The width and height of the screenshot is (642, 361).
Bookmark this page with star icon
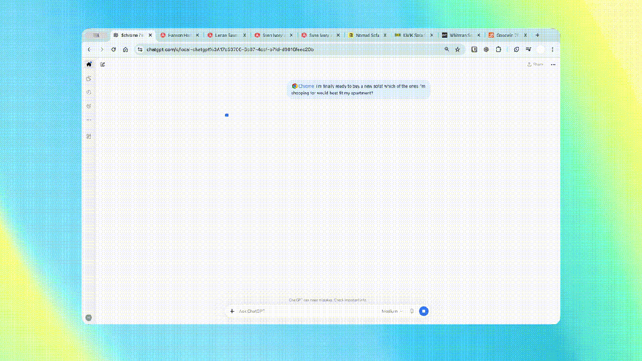[458, 49]
